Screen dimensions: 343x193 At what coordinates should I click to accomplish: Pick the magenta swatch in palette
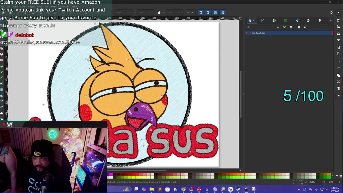(111, 175)
